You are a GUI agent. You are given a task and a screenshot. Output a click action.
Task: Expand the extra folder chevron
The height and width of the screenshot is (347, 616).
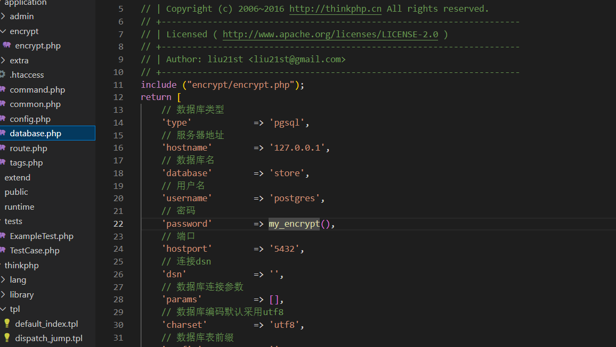pyautogui.click(x=3, y=60)
